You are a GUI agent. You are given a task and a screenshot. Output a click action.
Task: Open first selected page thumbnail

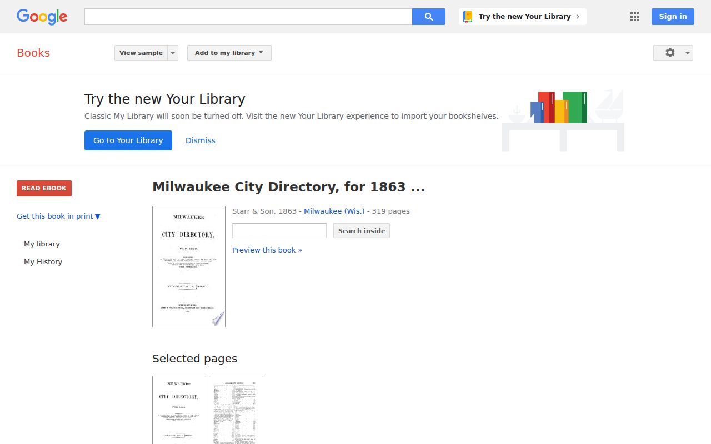(179, 410)
